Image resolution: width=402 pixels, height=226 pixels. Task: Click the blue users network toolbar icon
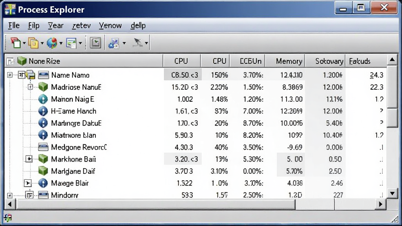click(113, 43)
